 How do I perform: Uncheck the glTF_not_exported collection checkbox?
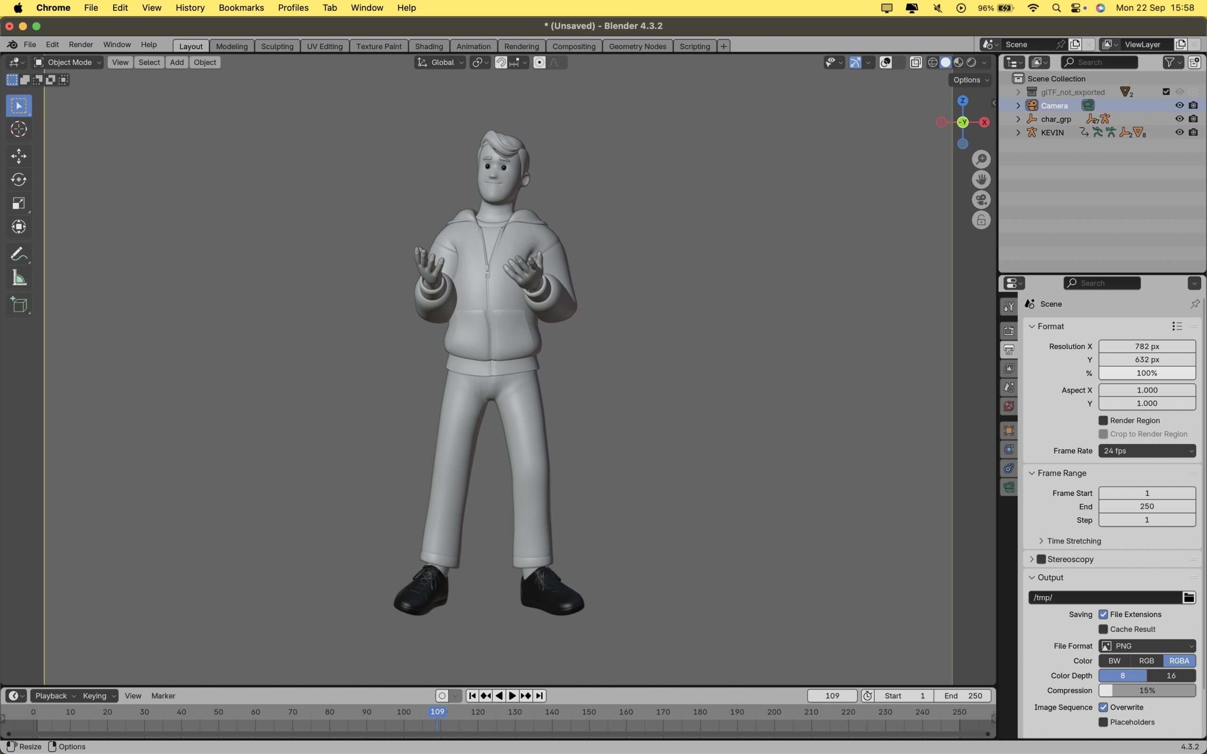[x=1166, y=91]
